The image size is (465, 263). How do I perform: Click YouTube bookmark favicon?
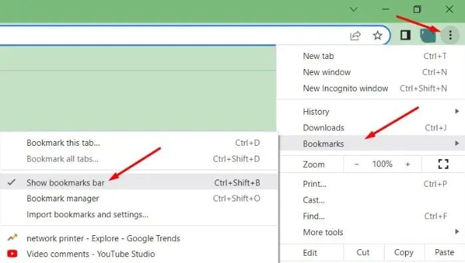(x=13, y=254)
